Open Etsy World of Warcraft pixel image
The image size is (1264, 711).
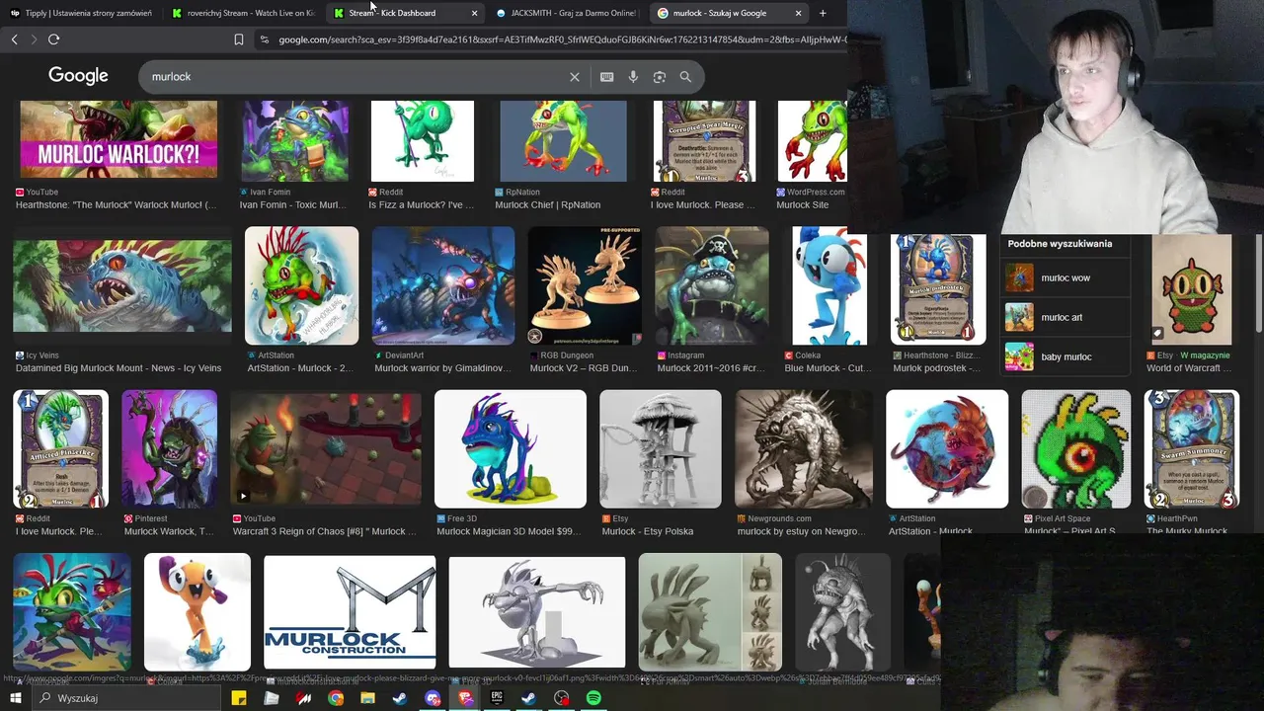[1192, 288]
